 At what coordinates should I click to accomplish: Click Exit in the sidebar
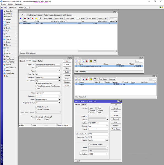tap(7, 76)
